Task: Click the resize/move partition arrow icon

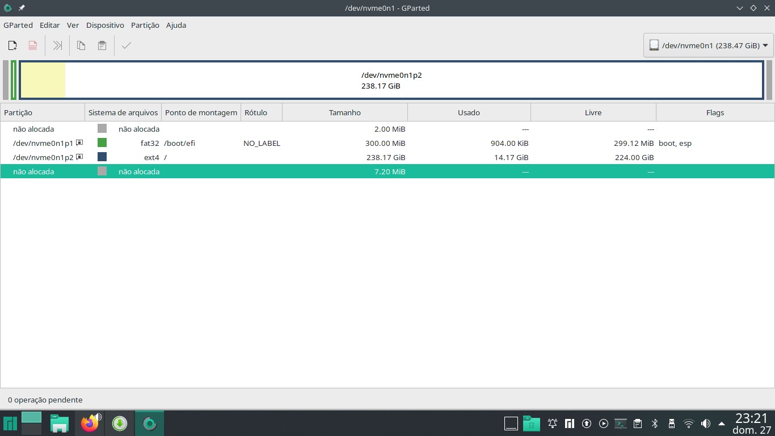Action: pyautogui.click(x=57, y=45)
